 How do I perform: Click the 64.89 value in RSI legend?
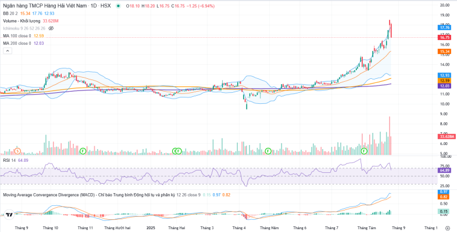click(x=23, y=160)
